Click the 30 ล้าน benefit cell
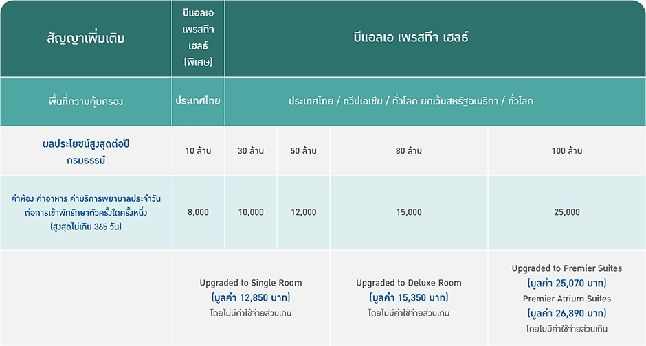 pos(251,151)
